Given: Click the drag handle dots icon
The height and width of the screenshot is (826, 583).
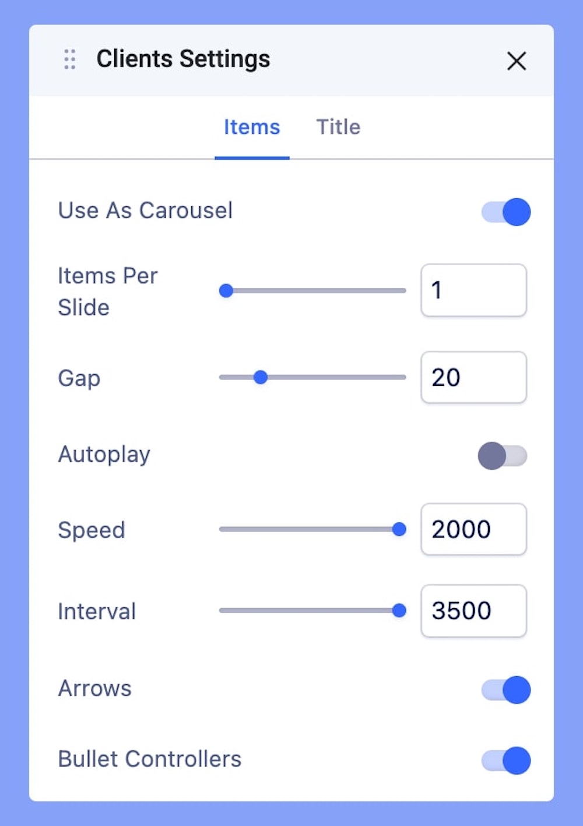Looking at the screenshot, I should 70,59.
